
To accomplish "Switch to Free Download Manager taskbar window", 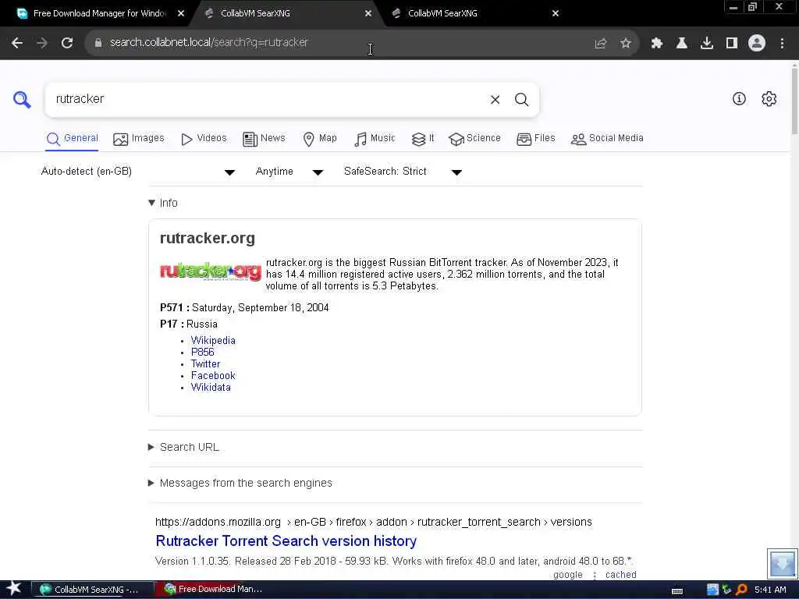I will coord(214,590).
